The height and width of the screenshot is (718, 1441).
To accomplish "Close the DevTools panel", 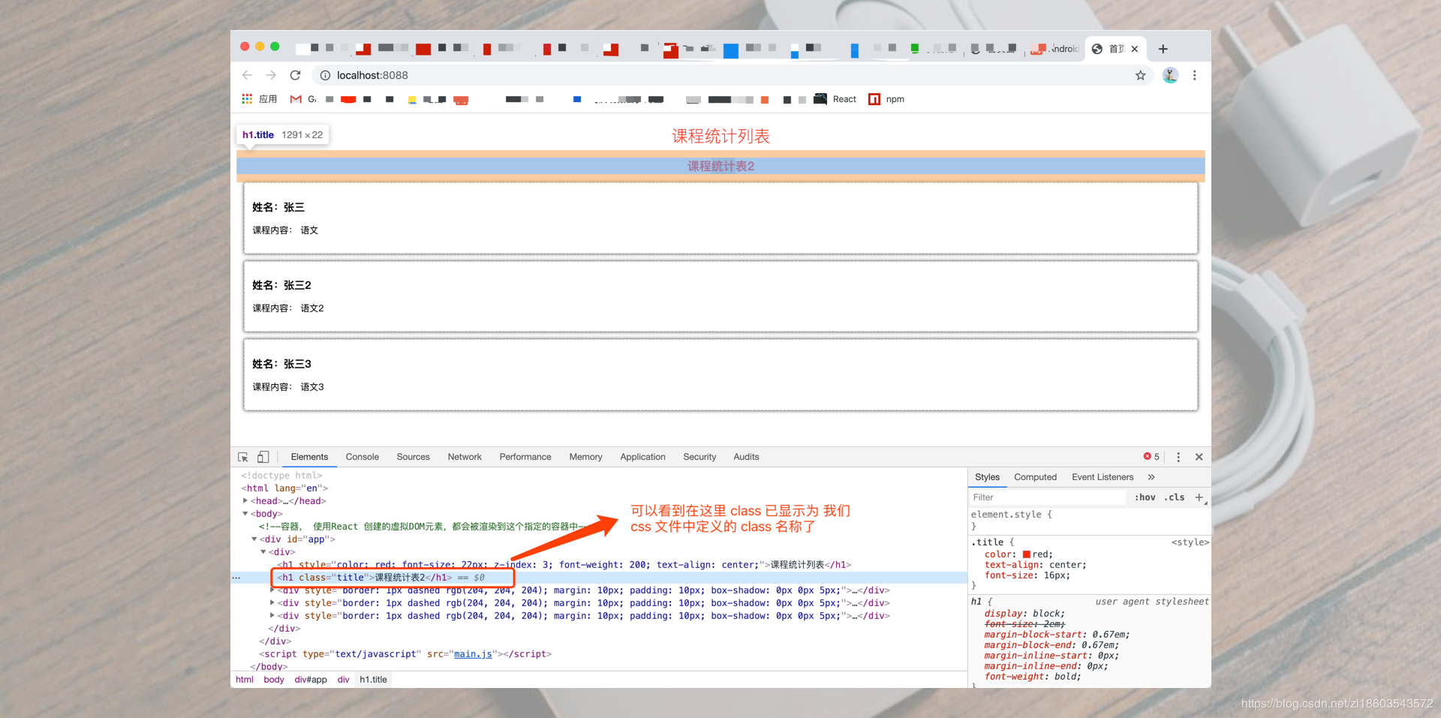I will point(1199,457).
